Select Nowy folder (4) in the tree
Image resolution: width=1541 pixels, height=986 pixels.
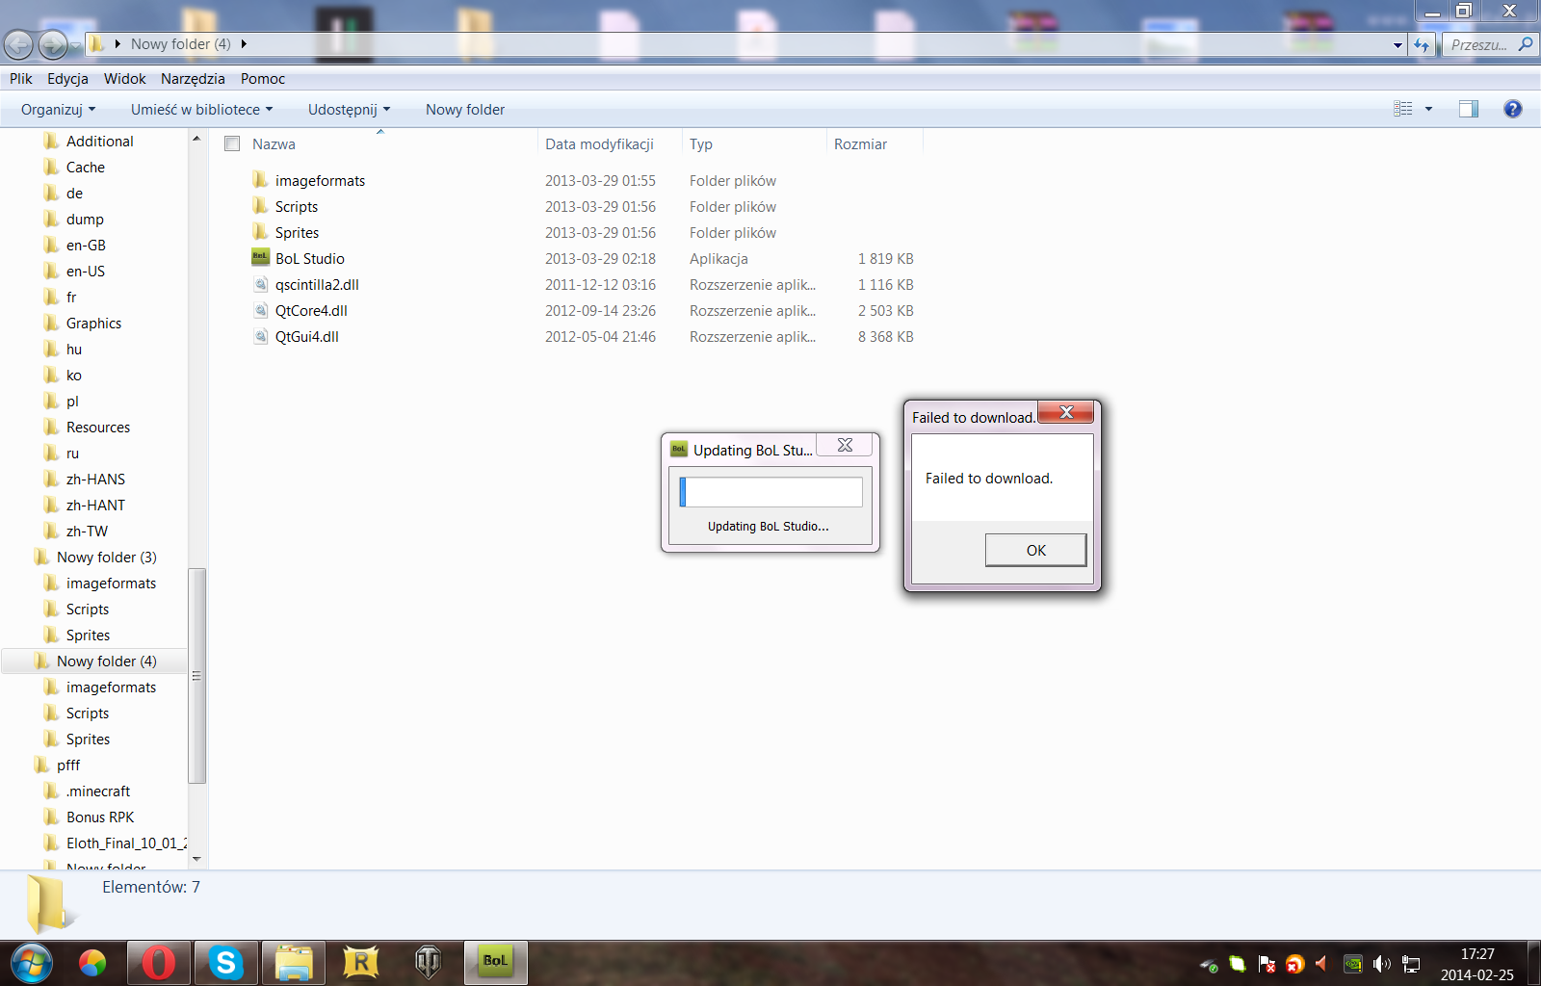coord(106,662)
